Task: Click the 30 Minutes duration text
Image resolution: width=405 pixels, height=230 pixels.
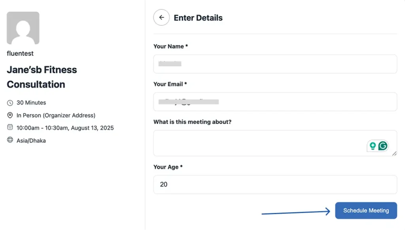Action: point(30,103)
